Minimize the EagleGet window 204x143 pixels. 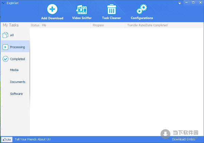click(x=186, y=3)
